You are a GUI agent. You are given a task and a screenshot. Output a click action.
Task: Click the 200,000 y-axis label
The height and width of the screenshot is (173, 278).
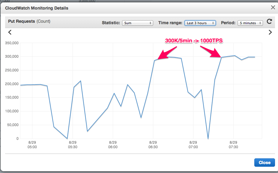tap(12, 84)
